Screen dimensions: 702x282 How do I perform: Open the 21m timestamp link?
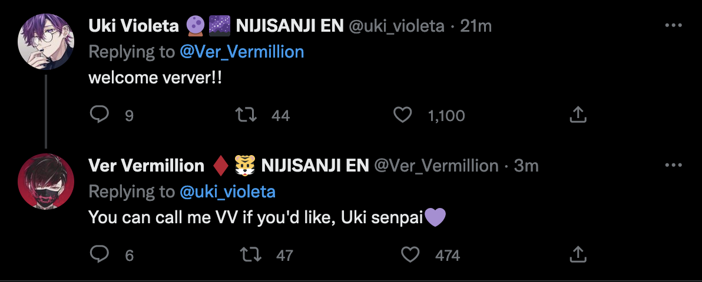pos(476,26)
